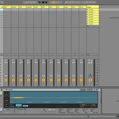
Task: Enable the Filter checkbox in Simpler
Action: coord(5,110)
